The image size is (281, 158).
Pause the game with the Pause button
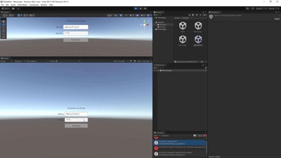point(140,8)
